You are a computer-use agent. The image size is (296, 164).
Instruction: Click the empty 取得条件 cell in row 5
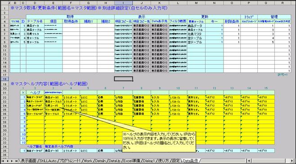click(x=71, y=26)
